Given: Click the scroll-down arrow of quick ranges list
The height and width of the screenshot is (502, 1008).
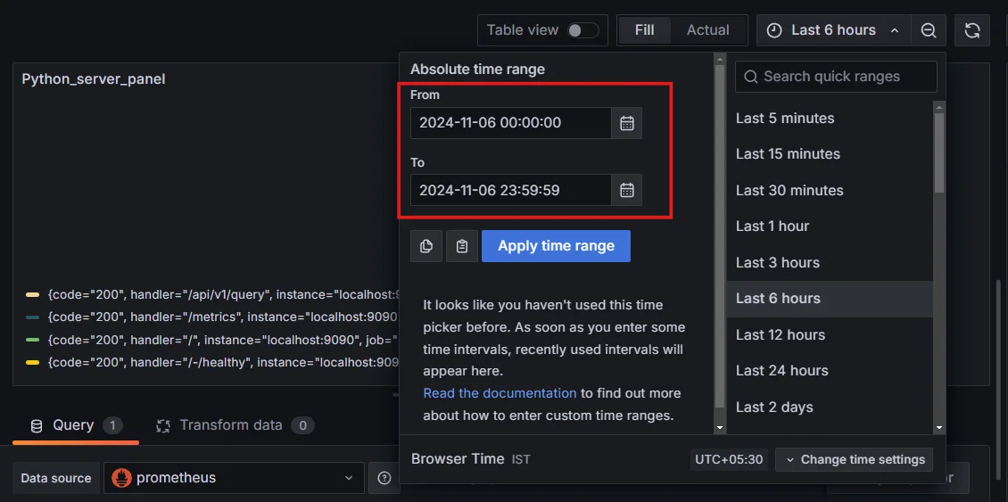Looking at the screenshot, I should (939, 427).
